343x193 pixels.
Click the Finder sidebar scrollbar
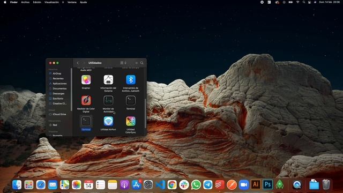tap(71, 90)
